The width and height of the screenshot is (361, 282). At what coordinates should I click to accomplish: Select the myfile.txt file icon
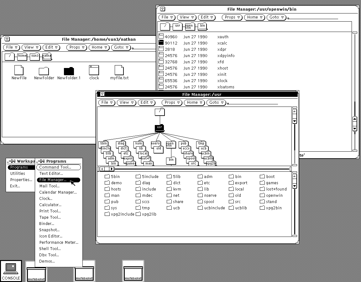click(x=119, y=70)
